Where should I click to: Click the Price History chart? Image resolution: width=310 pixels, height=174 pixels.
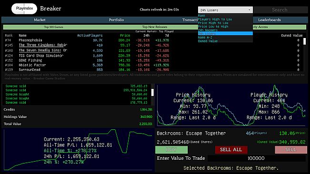tap(193, 106)
